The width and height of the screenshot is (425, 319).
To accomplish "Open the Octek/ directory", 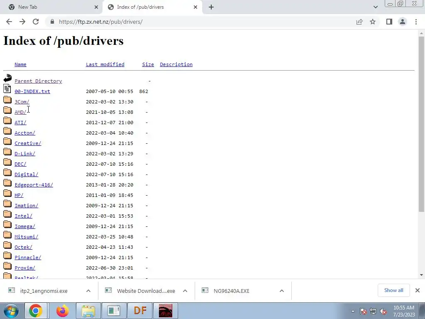I will [x=23, y=247].
